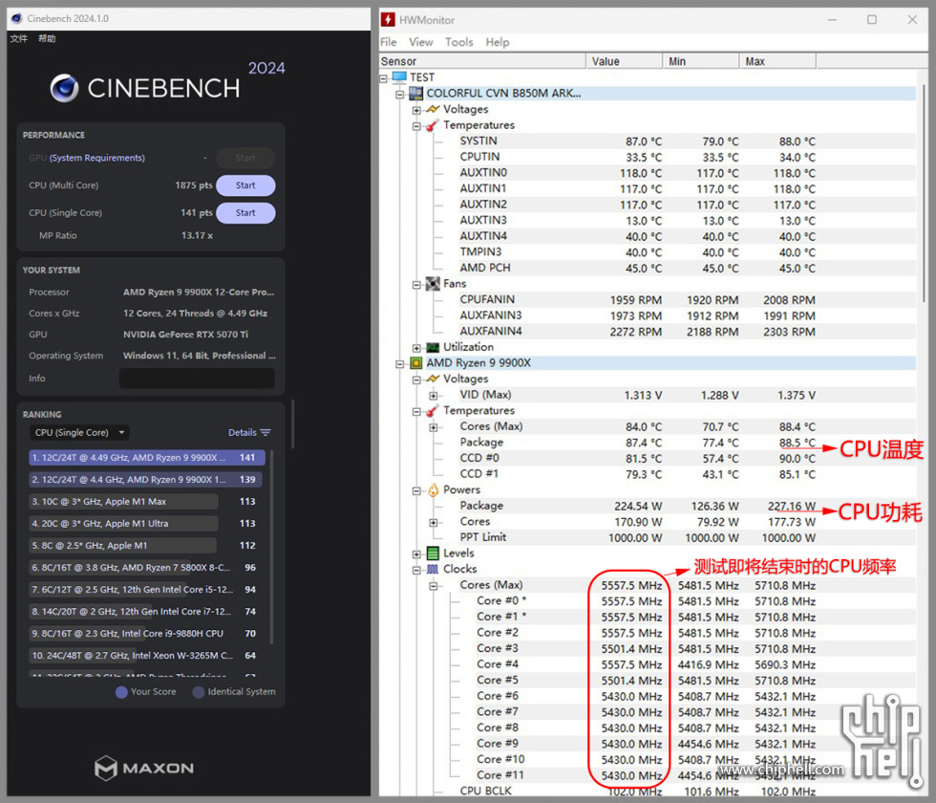Open the Tools menu in HWMonitor
936x803 pixels.
pyautogui.click(x=458, y=42)
